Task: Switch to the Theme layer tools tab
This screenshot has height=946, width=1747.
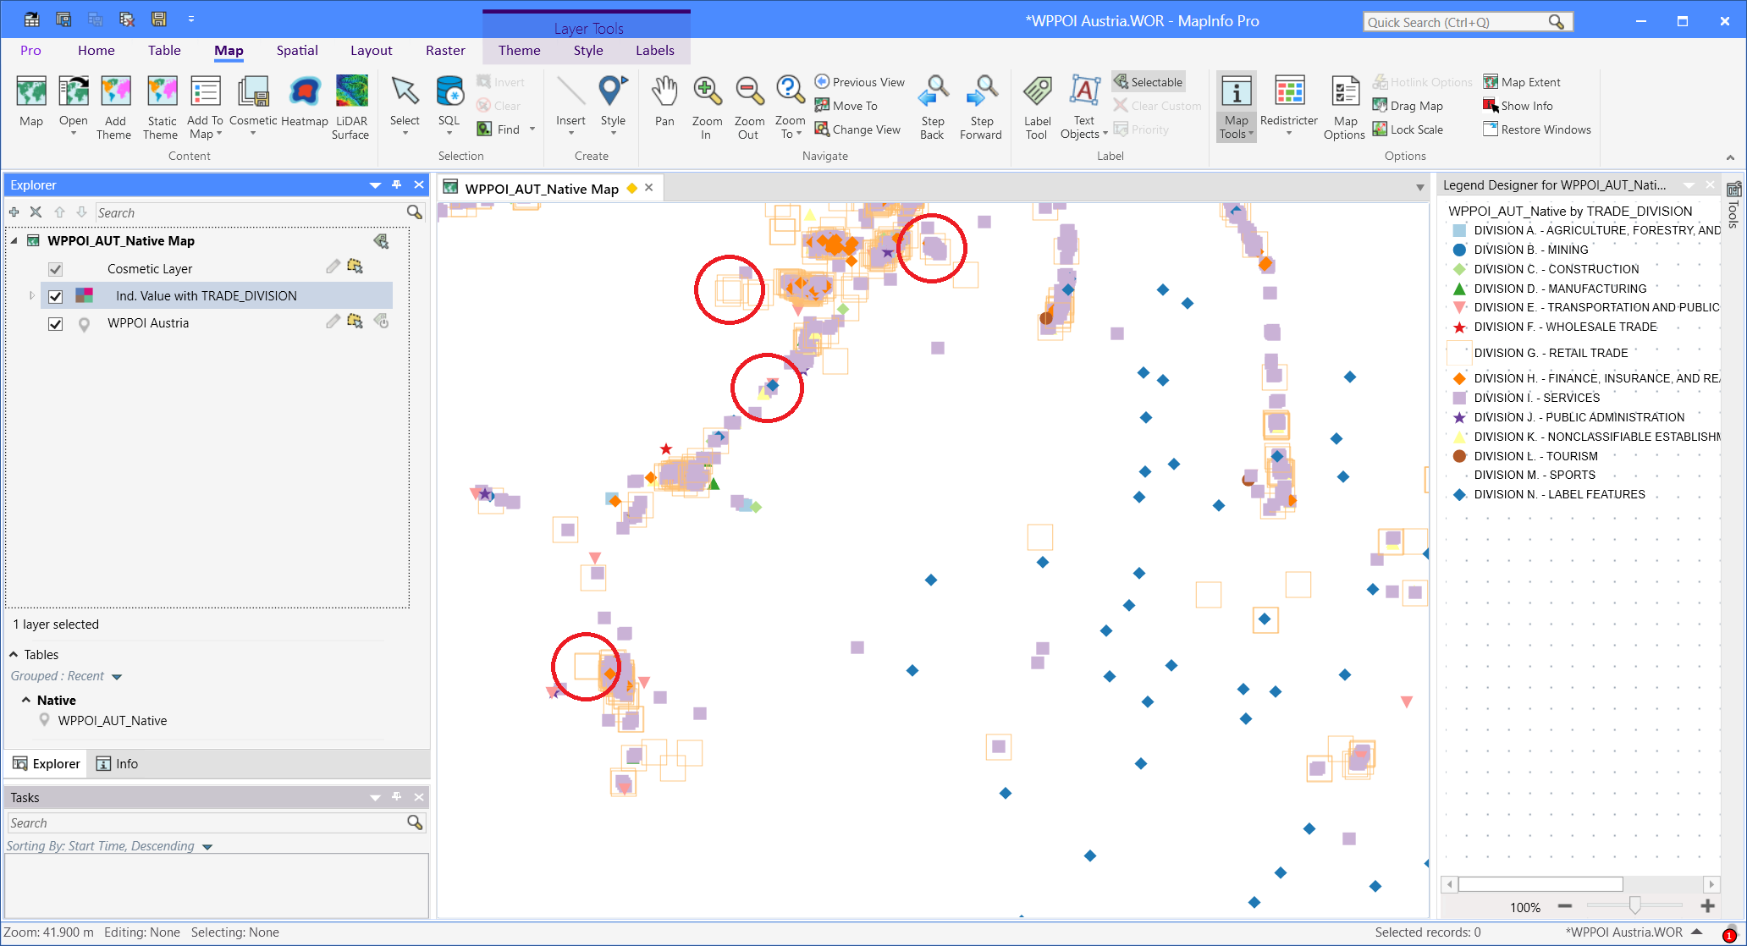Action: tap(519, 51)
